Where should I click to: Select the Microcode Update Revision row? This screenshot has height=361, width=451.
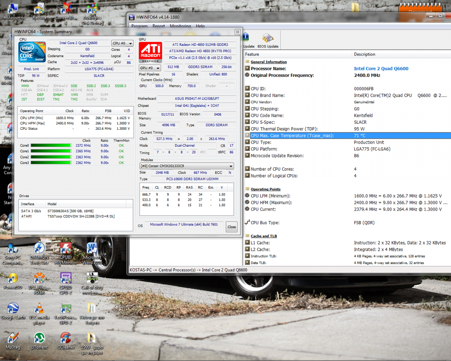coord(347,156)
